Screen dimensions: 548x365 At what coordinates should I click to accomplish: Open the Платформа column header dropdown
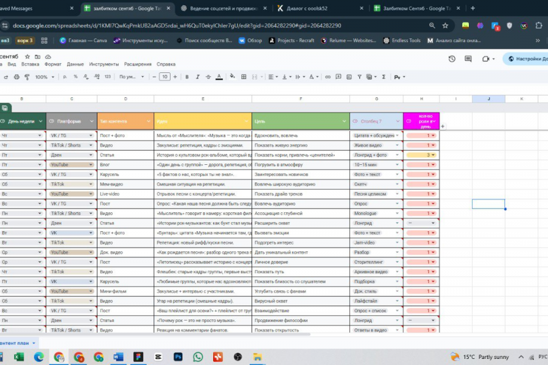pyautogui.click(x=91, y=121)
